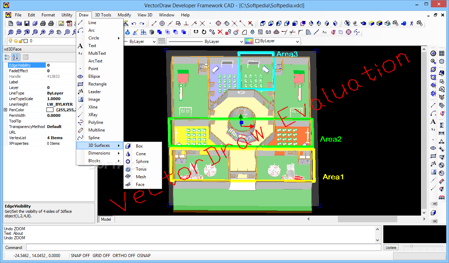Click the Property Pages icon in properties panel

26,57
